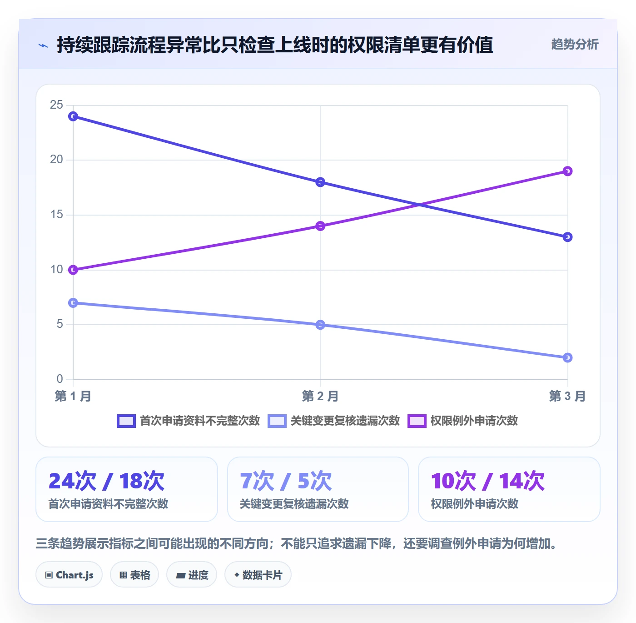Toggle the 权限例外申请次数 legend swatch

click(417, 421)
